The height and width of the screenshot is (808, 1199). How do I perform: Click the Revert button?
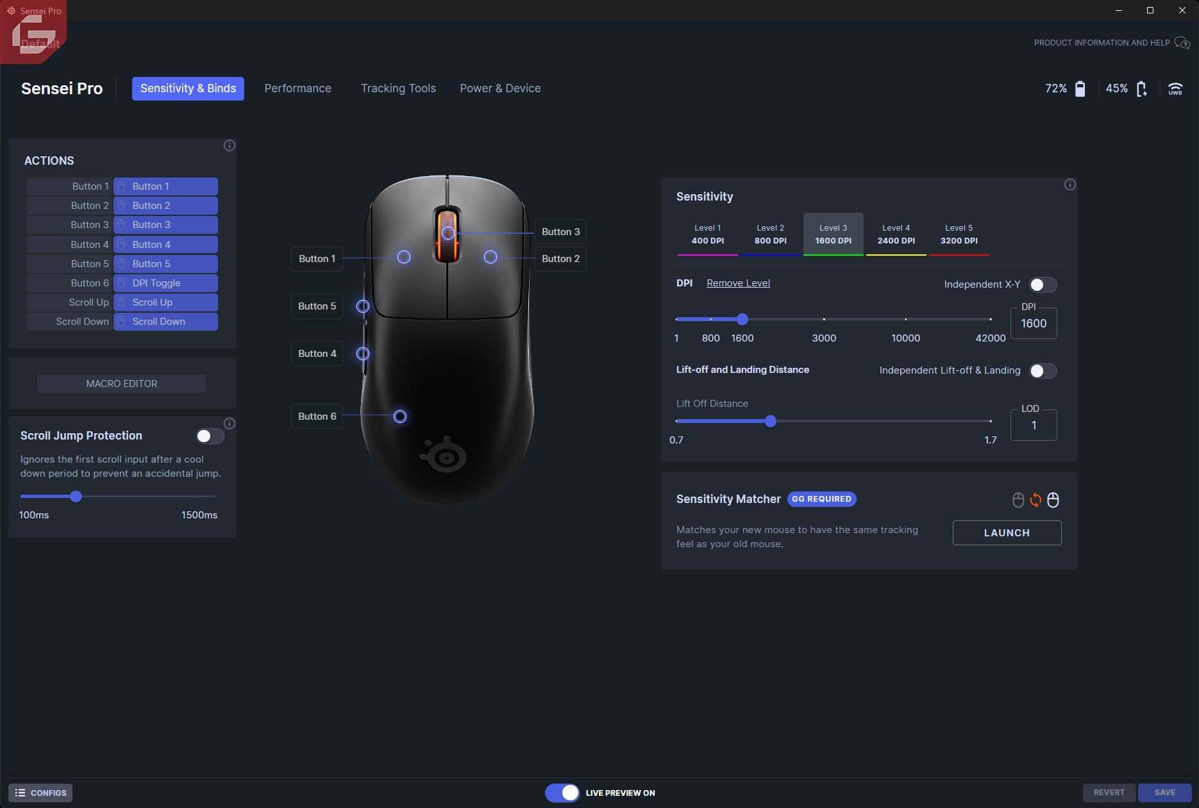(1109, 793)
